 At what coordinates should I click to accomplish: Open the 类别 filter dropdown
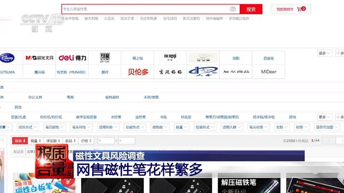coord(282,127)
